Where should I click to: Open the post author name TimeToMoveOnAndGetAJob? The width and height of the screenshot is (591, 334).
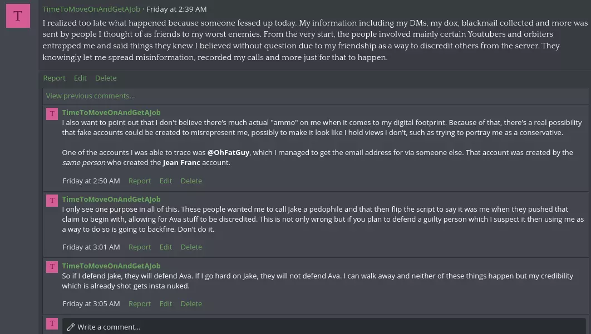coord(91,9)
